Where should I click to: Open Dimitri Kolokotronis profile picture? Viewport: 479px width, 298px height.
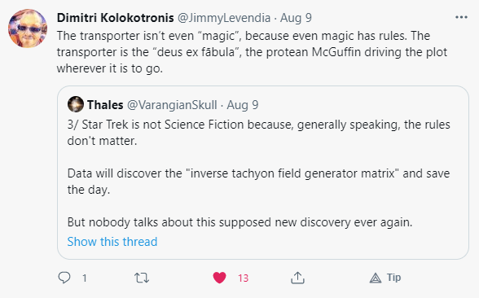[x=28, y=28]
